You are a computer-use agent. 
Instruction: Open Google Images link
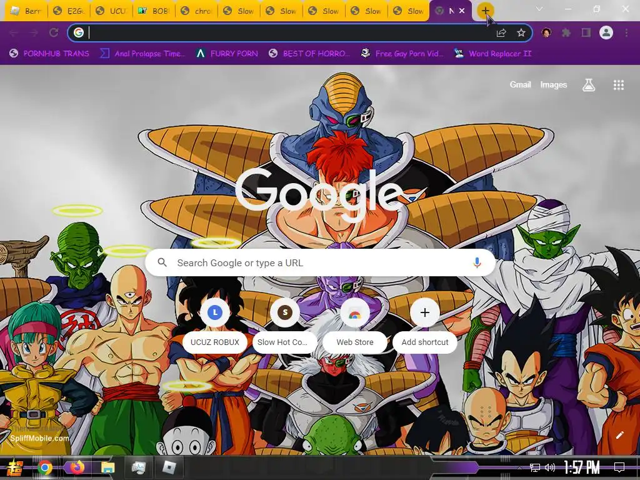[x=554, y=84]
